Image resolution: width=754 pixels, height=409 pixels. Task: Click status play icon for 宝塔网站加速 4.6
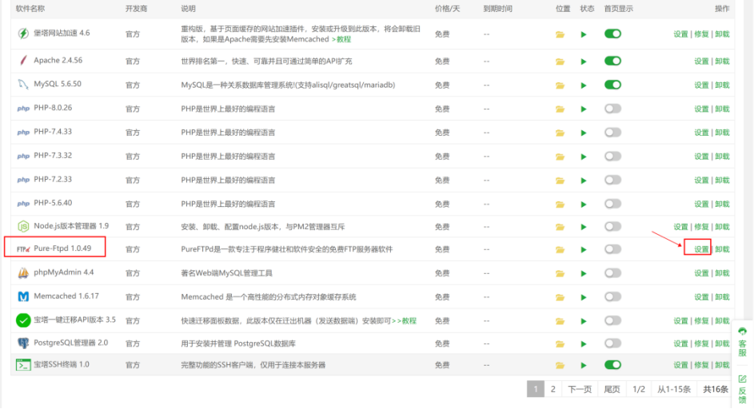point(584,34)
